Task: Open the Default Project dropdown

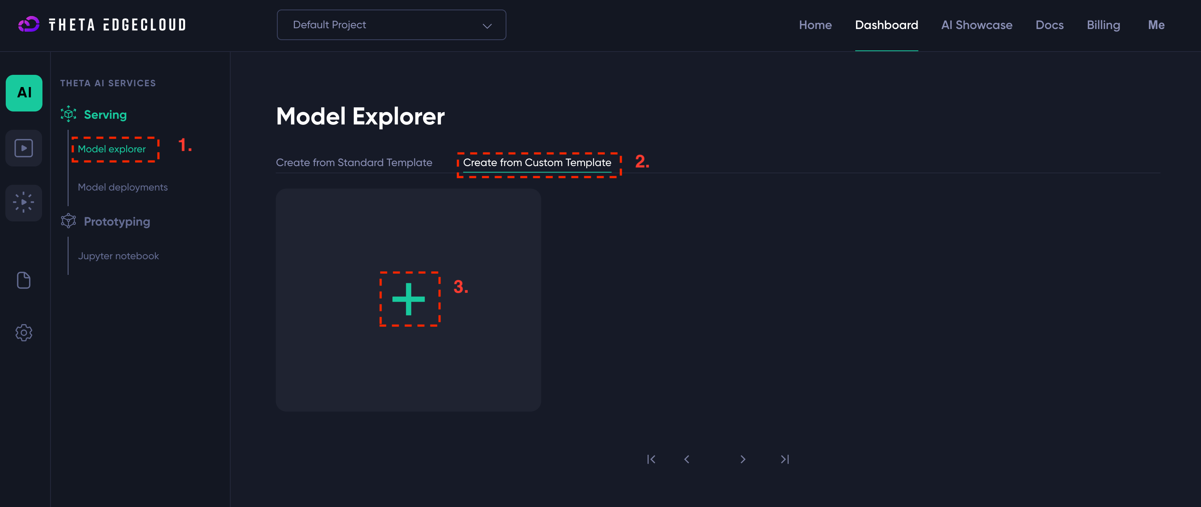Action: pos(391,25)
